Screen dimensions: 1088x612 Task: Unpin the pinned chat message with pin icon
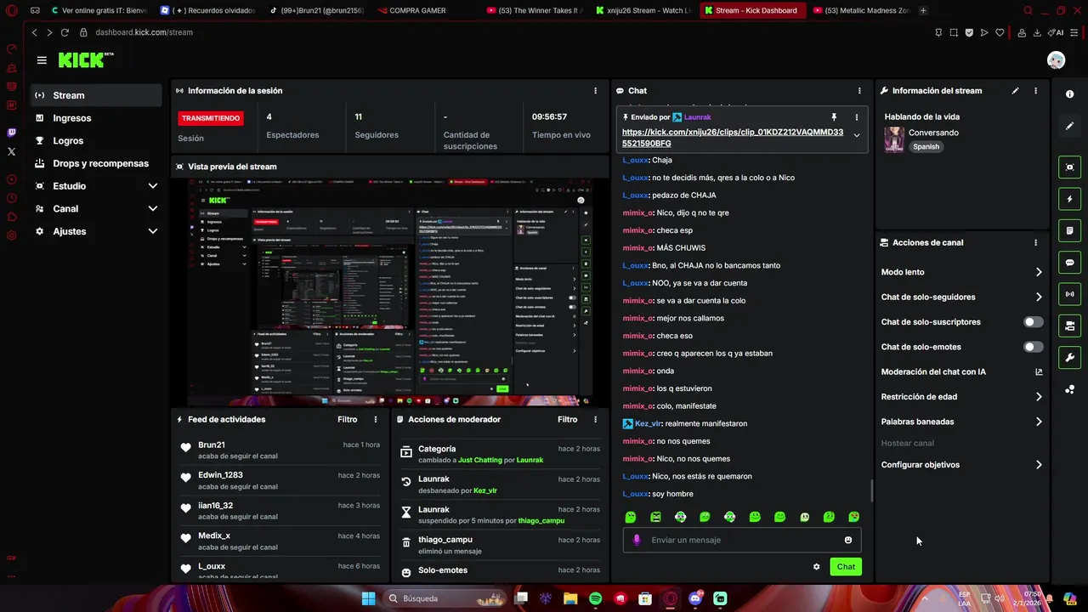[834, 117]
